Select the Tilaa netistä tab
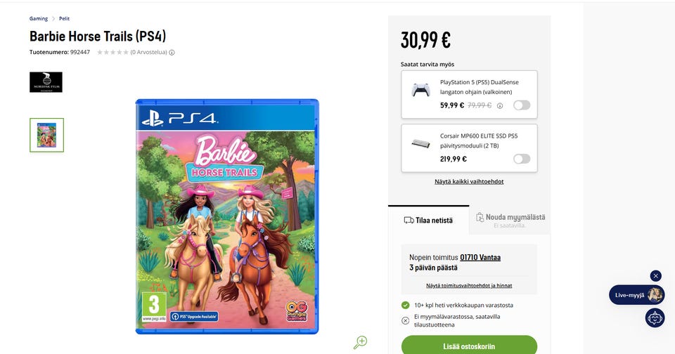 click(x=428, y=221)
